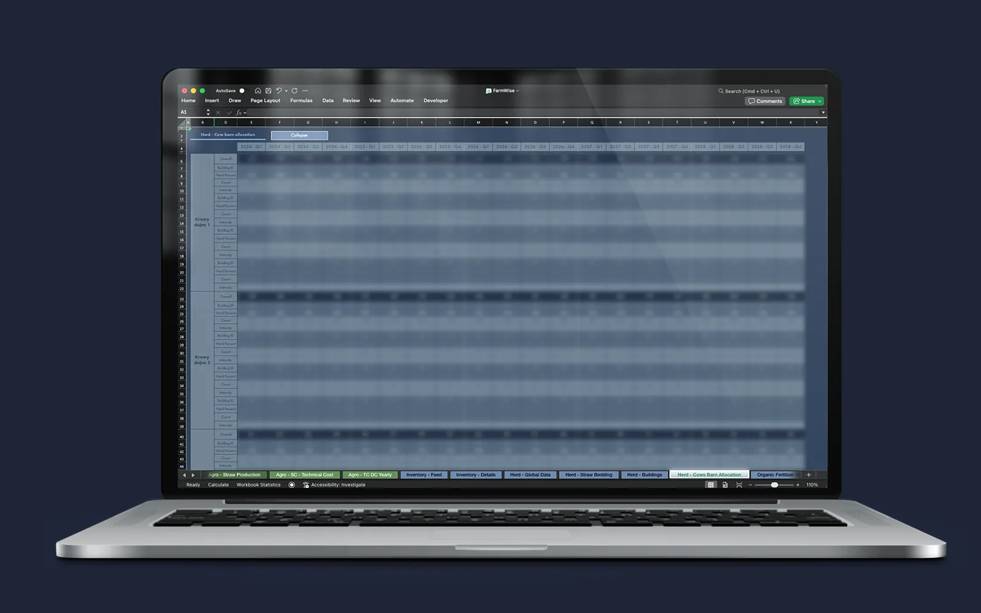Screen dimensions: 981x613
Task: Click the Redo icon
Action: pos(294,91)
